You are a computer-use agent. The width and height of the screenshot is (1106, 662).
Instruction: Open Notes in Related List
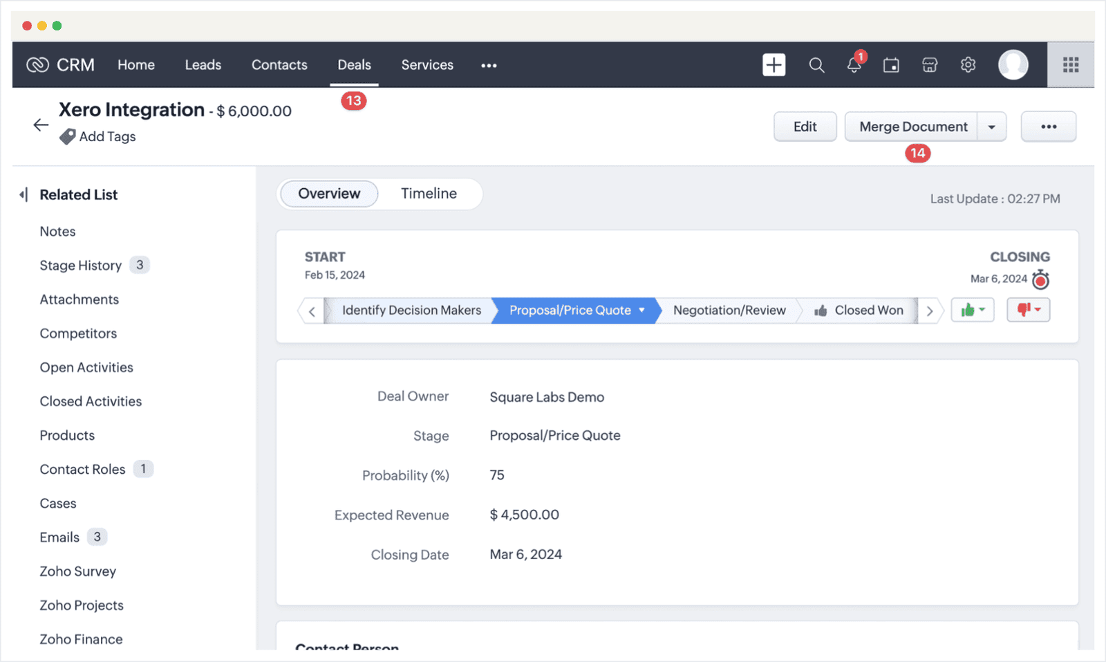[57, 232]
